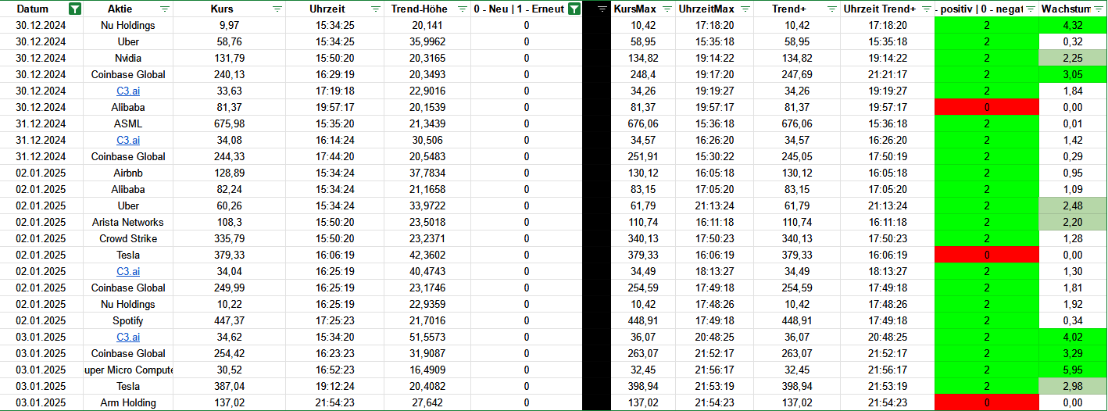The height and width of the screenshot is (411, 1108).
Task: Open the Wachstum column filter dropdown
Action: [x=1099, y=9]
